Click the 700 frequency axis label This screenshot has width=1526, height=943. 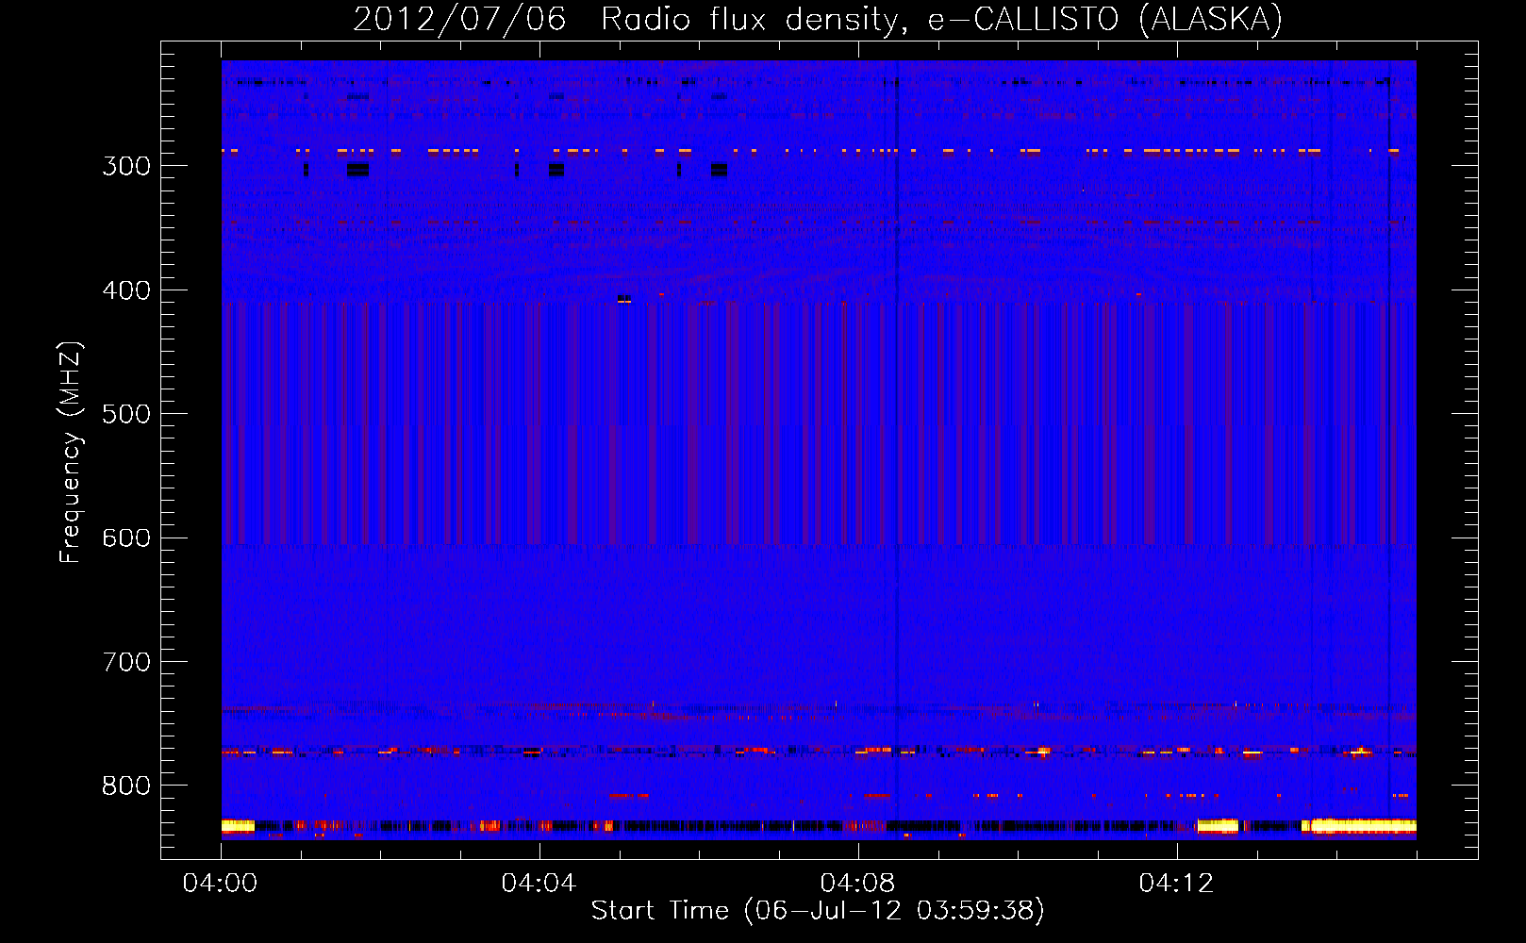pos(126,662)
